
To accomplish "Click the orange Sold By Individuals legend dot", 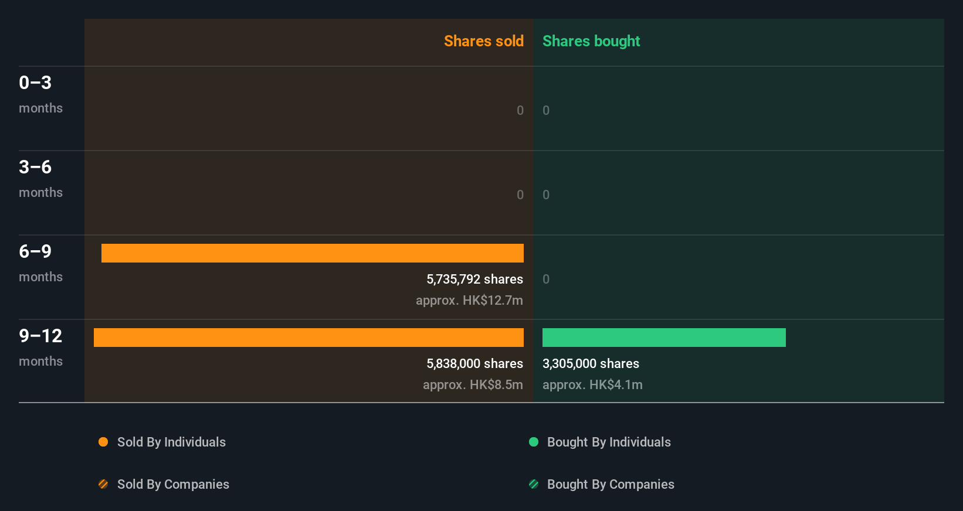I will [103, 442].
